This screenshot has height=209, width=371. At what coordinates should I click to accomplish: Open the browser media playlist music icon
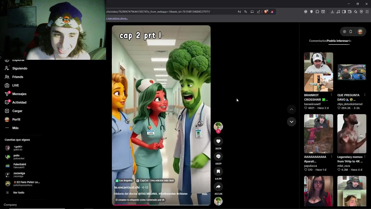point(338,12)
